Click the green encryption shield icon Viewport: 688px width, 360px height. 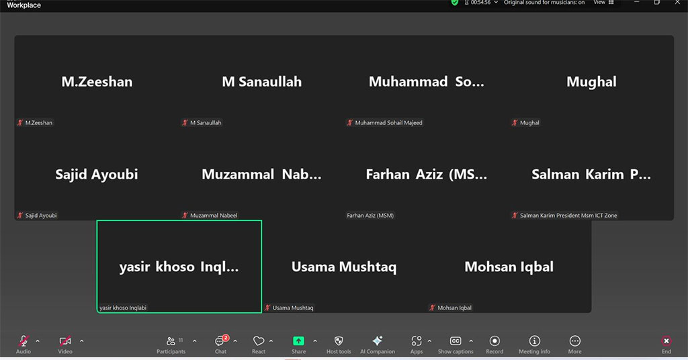pyautogui.click(x=455, y=3)
